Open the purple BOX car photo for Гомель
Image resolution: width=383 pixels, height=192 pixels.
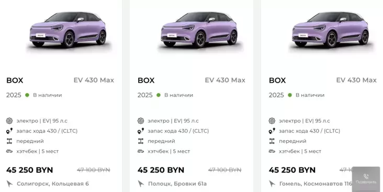(331, 30)
